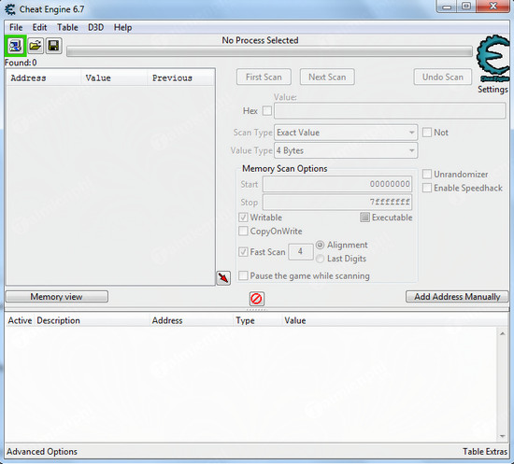Image resolution: width=514 pixels, height=464 pixels.
Task: Enable the Not checkbox
Action: (427, 133)
